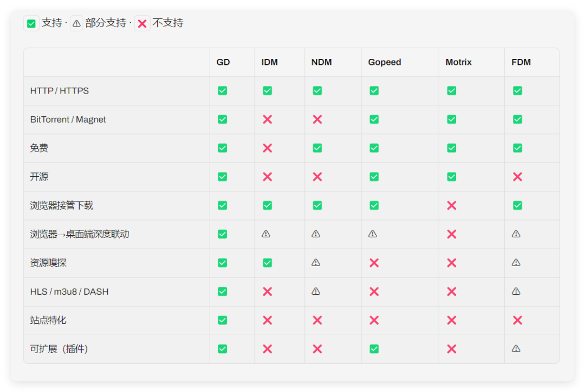The image size is (585, 392).
Task: Click the 不支持 legend text
Action: tap(168, 23)
